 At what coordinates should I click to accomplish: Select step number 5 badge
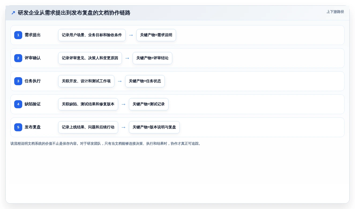tap(18, 127)
